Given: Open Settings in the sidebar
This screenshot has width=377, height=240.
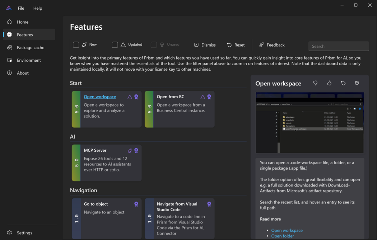Looking at the screenshot, I should 29,232.
